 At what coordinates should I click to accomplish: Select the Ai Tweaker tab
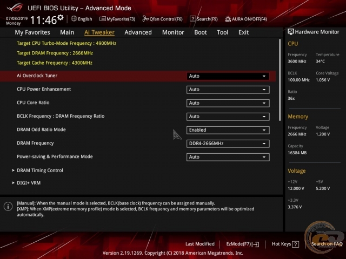coord(99,32)
